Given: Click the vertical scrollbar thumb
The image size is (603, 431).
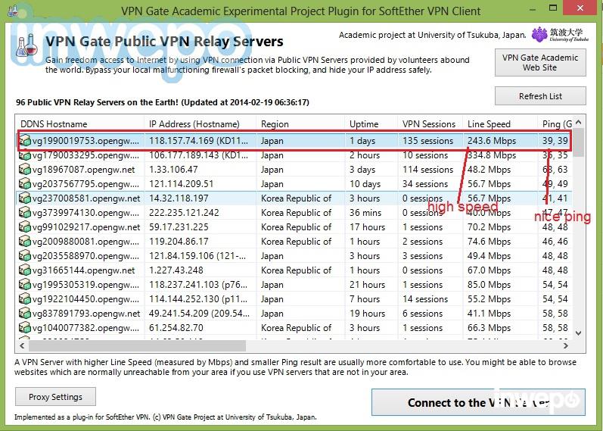Looking at the screenshot, I should click(x=578, y=143).
